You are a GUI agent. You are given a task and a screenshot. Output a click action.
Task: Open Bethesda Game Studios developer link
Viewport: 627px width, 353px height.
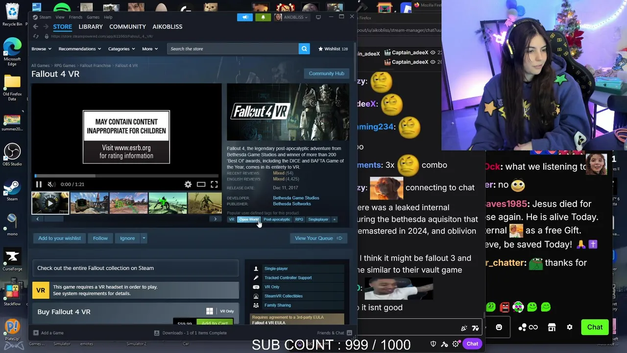point(296,198)
